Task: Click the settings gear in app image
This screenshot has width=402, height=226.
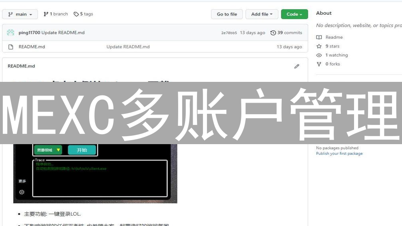Action: (22, 192)
